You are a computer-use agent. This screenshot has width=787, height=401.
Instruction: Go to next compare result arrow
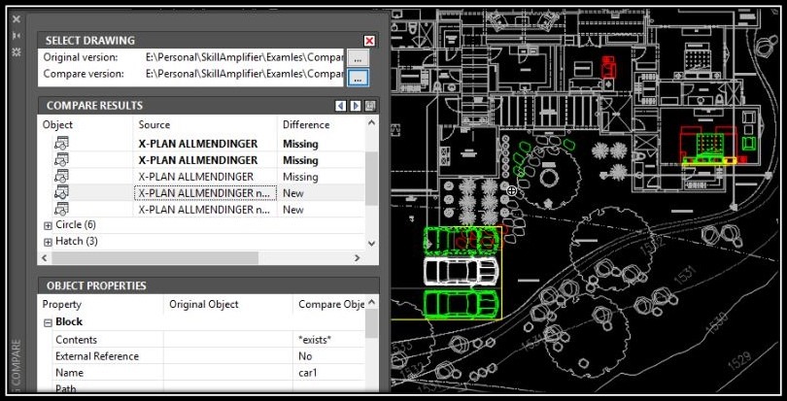click(356, 106)
